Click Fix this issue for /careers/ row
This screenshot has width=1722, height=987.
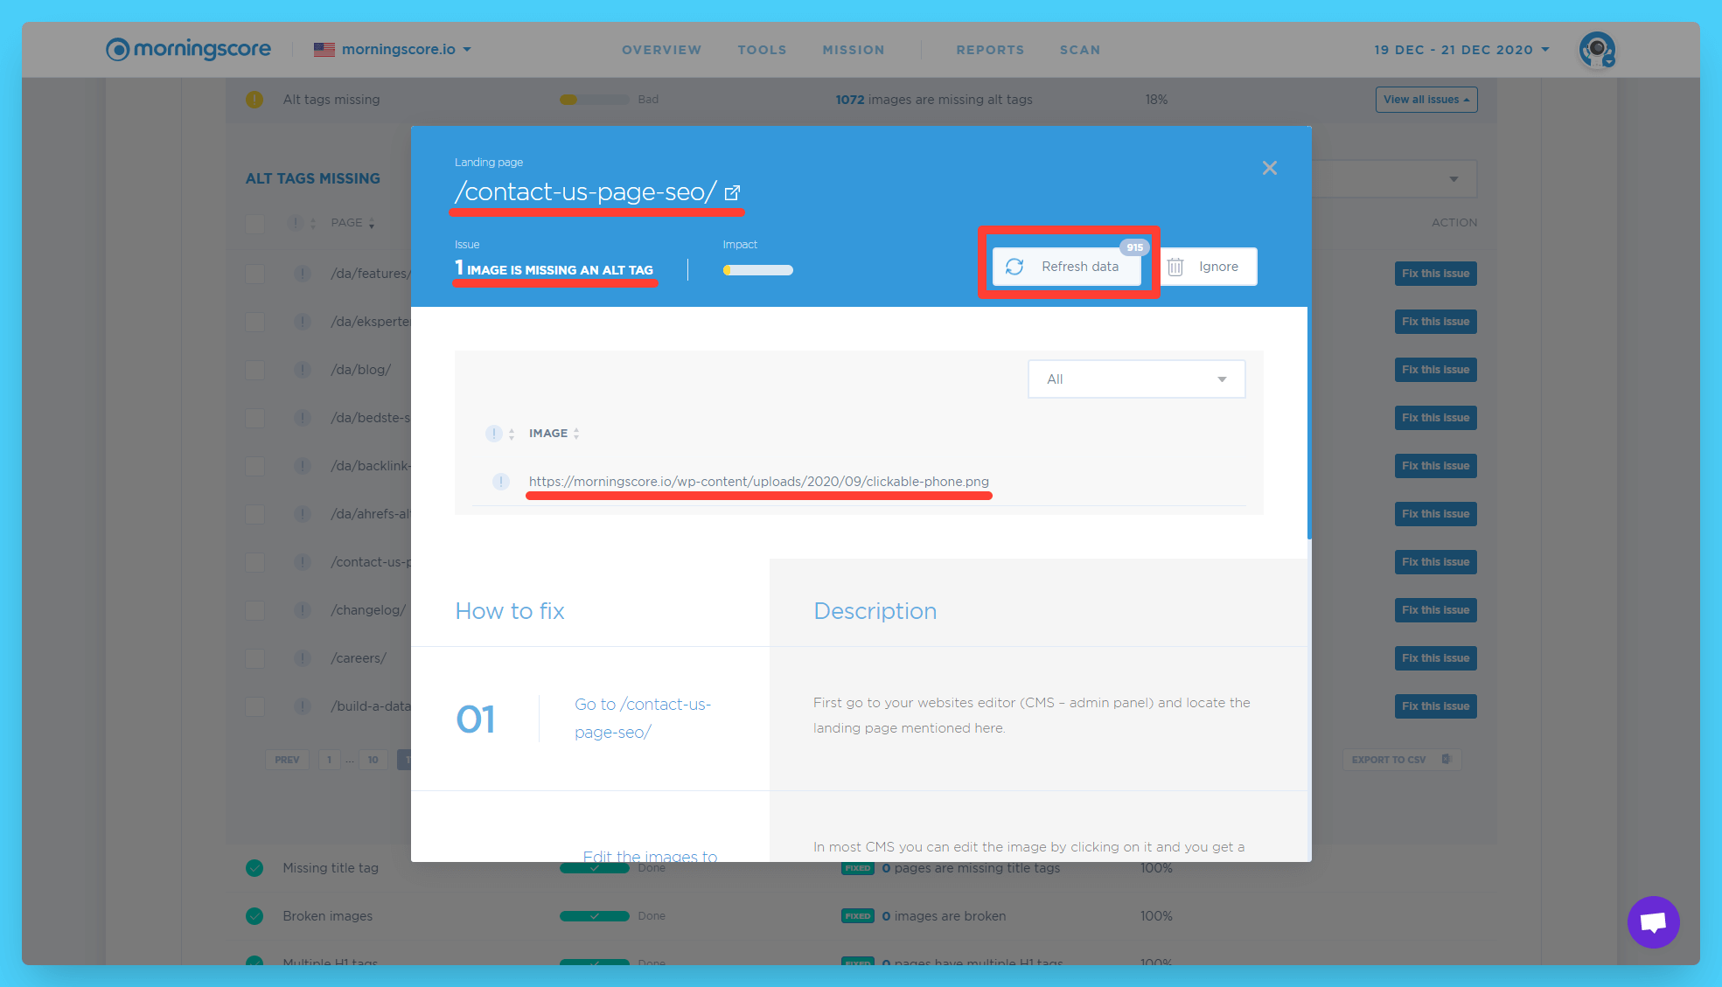tap(1435, 658)
